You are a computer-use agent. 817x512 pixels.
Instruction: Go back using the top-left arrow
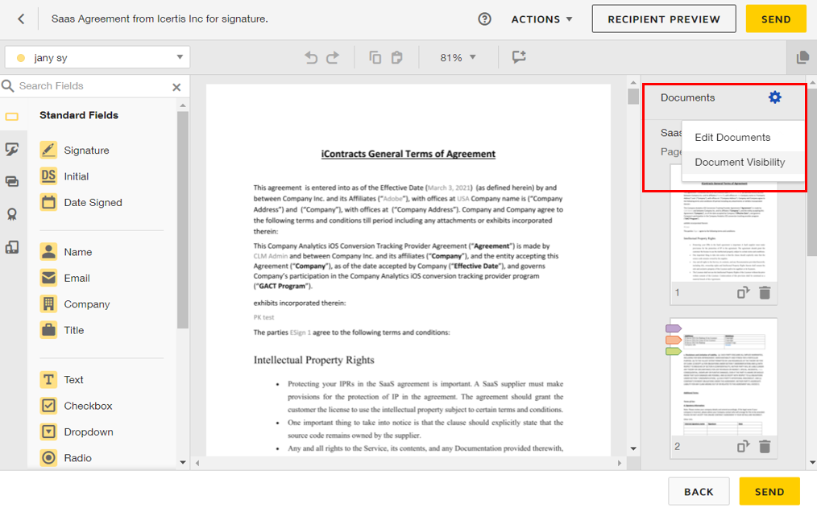(x=21, y=19)
